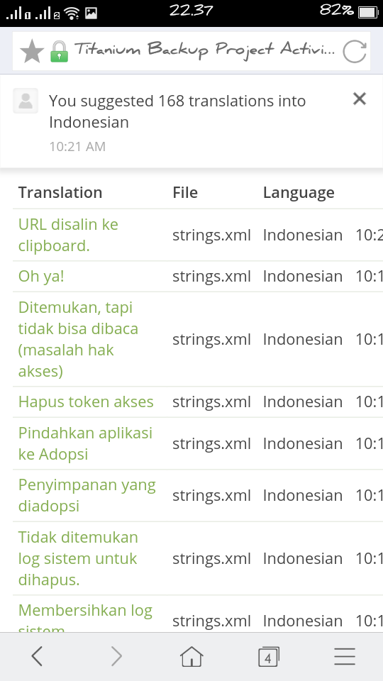Go forward with the browser forward arrow
This screenshot has width=383, height=681.
[x=116, y=655]
